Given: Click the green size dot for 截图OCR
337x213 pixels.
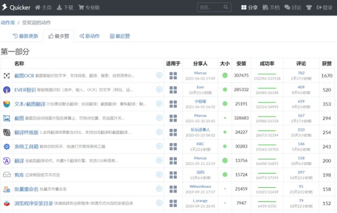Looking at the screenshot, I should tap(225, 75).
